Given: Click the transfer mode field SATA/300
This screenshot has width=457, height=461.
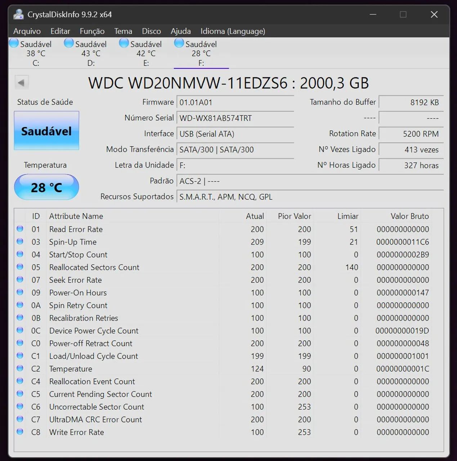Looking at the screenshot, I should (236, 149).
